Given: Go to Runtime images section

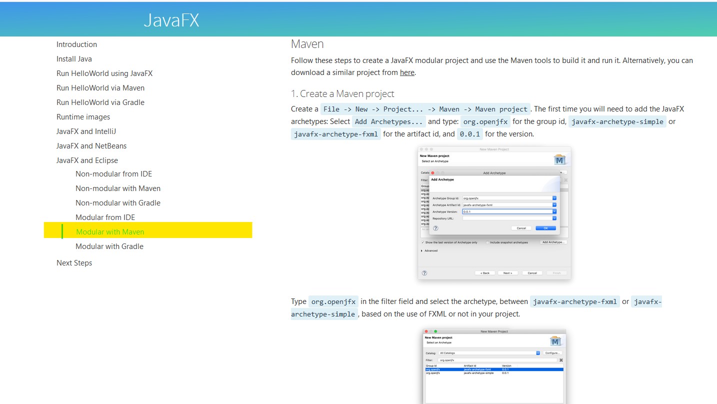Looking at the screenshot, I should point(83,117).
